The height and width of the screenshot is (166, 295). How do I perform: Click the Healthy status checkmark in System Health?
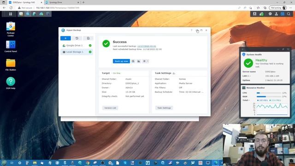pyautogui.click(x=248, y=63)
